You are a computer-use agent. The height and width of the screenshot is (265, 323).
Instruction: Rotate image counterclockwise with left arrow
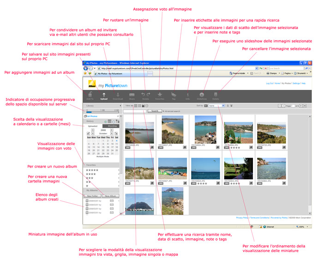point(143,94)
